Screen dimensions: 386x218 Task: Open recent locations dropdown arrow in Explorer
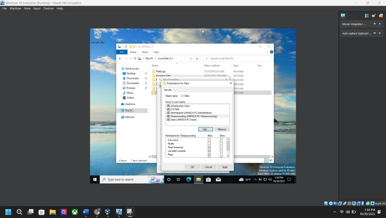click(130, 59)
